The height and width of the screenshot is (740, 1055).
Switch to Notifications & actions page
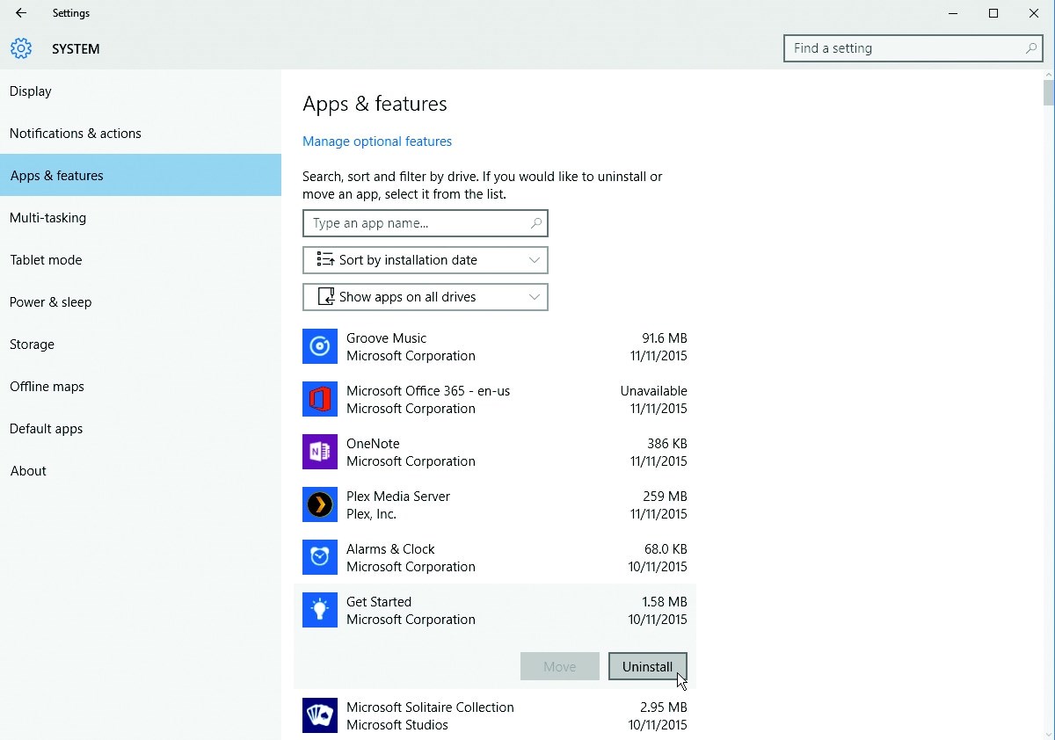click(x=76, y=134)
